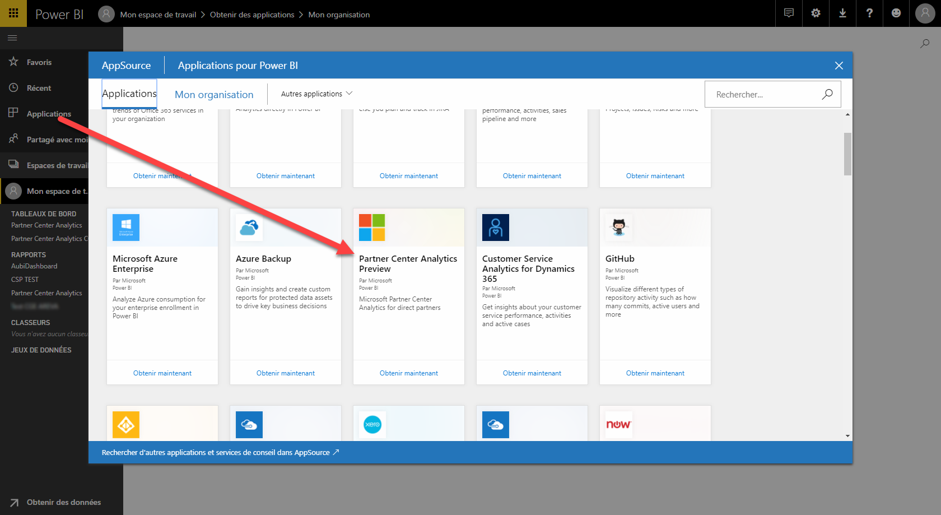Click the Partner Center Analytics Microsoft logo

coord(372,228)
